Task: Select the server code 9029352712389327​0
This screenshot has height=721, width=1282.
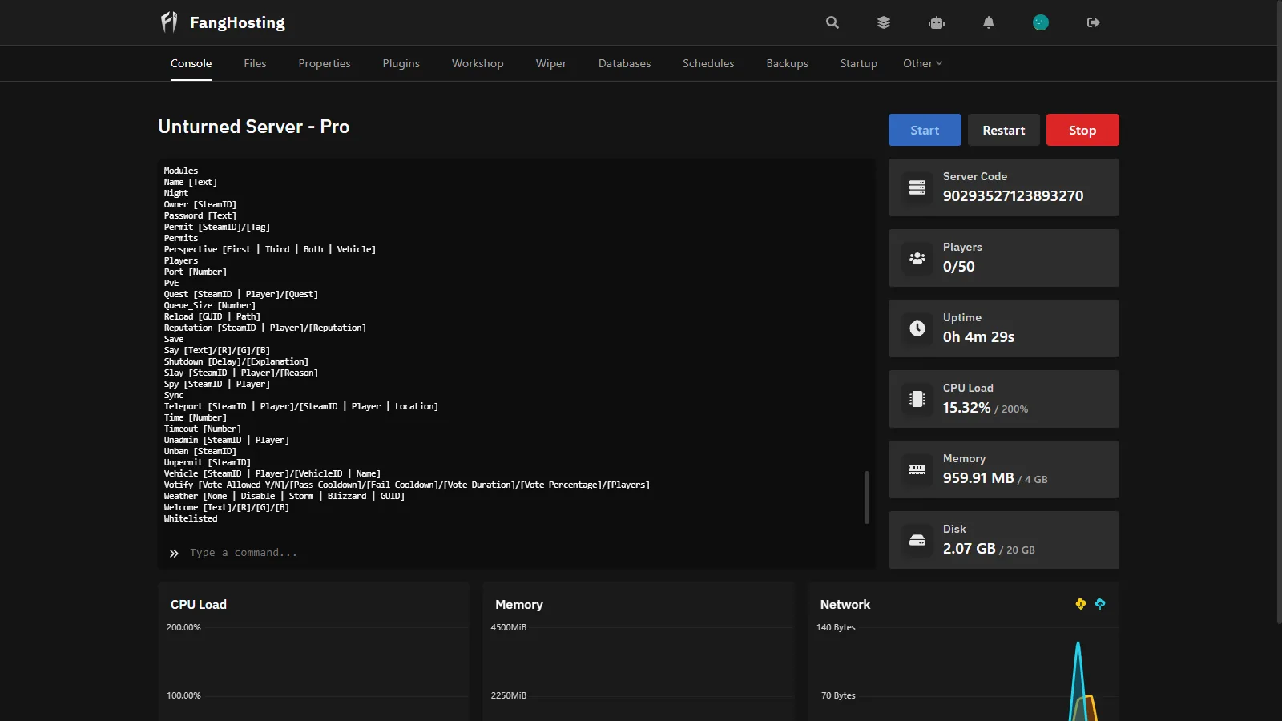Action: click(1013, 195)
